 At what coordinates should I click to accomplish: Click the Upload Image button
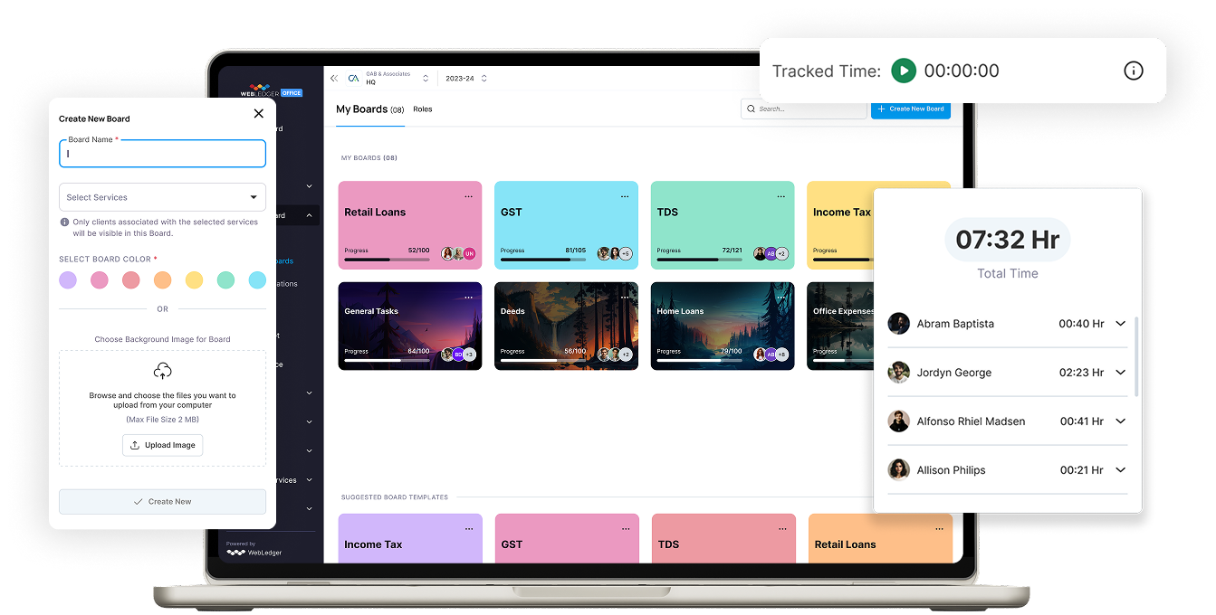click(163, 445)
